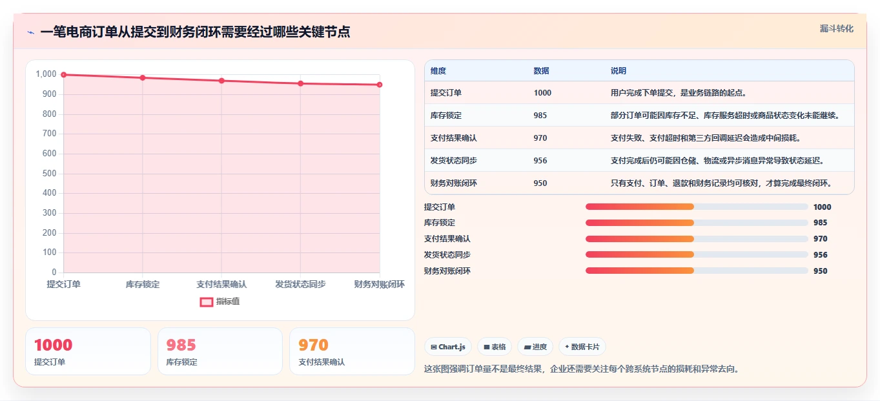Image resolution: width=880 pixels, height=401 pixels.
Task: Click the 数据 table column header
Action: pos(542,71)
